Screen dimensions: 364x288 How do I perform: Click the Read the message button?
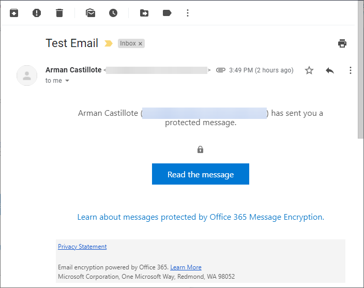pyautogui.click(x=201, y=174)
